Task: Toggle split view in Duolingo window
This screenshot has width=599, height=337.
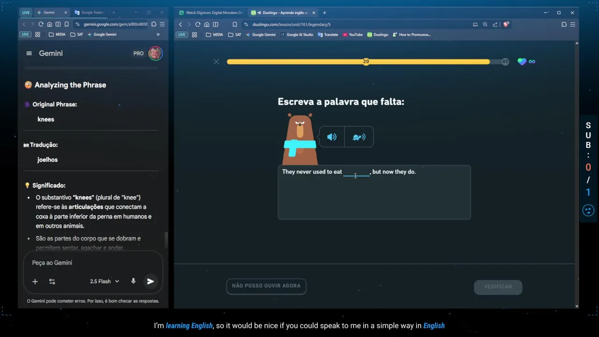Action: (215, 24)
